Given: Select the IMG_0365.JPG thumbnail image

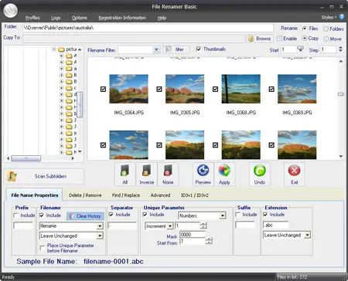Looking at the screenshot, I should click(185, 89).
